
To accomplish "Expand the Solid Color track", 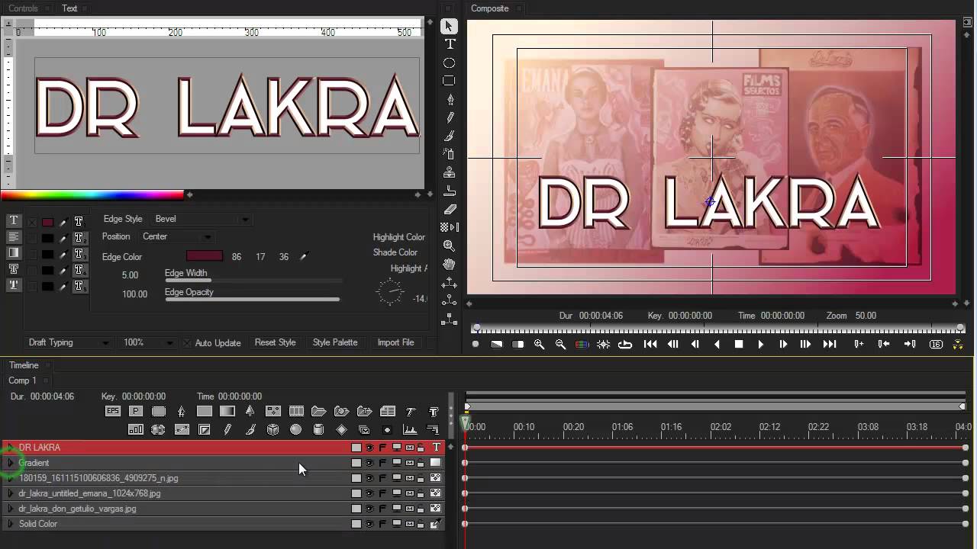I will point(10,524).
